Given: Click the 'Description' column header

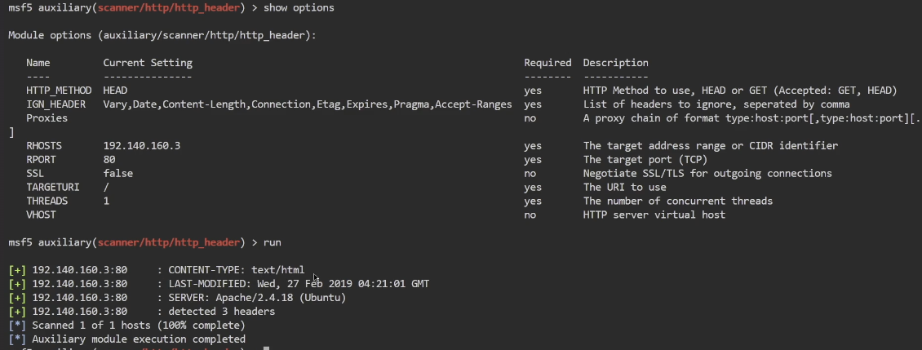Looking at the screenshot, I should (x=615, y=63).
